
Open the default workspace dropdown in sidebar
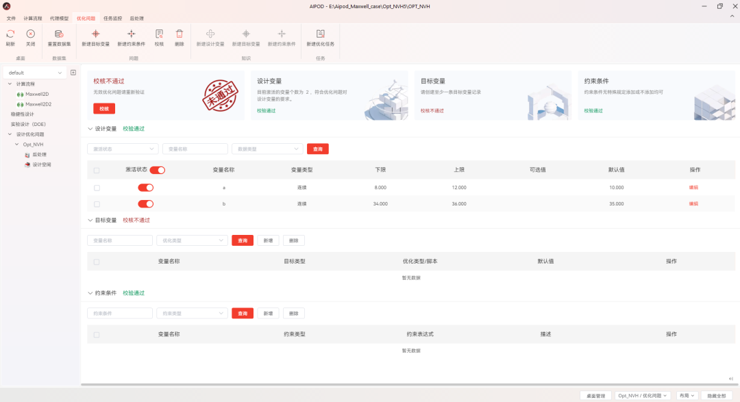click(34, 72)
